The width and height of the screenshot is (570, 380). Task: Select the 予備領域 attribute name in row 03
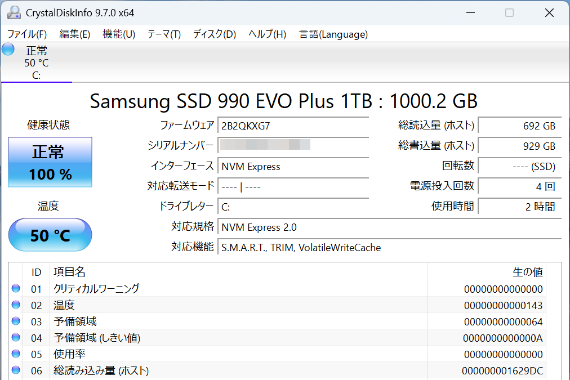click(x=75, y=321)
